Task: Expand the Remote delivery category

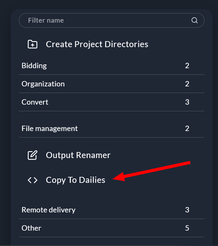Action: click(x=48, y=210)
